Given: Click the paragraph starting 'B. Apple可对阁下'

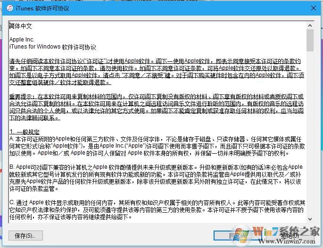Looking at the screenshot, I should click(x=156, y=178).
